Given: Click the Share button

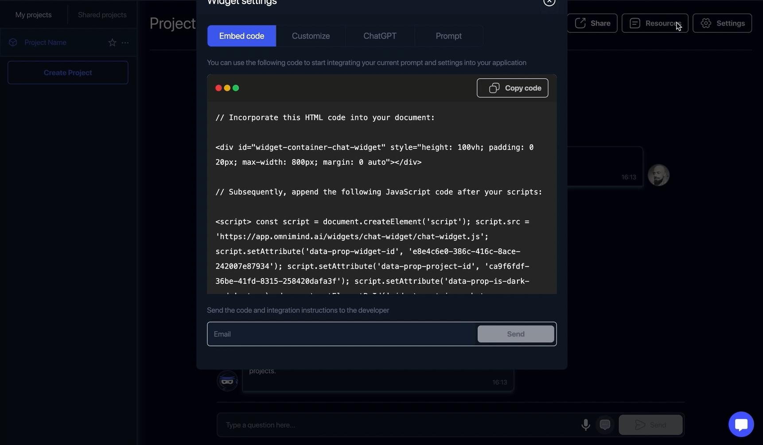Looking at the screenshot, I should pos(592,23).
